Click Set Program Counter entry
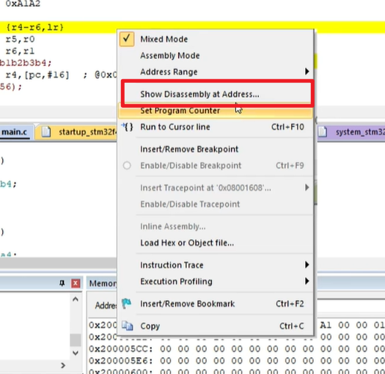The image size is (385, 374). click(180, 111)
